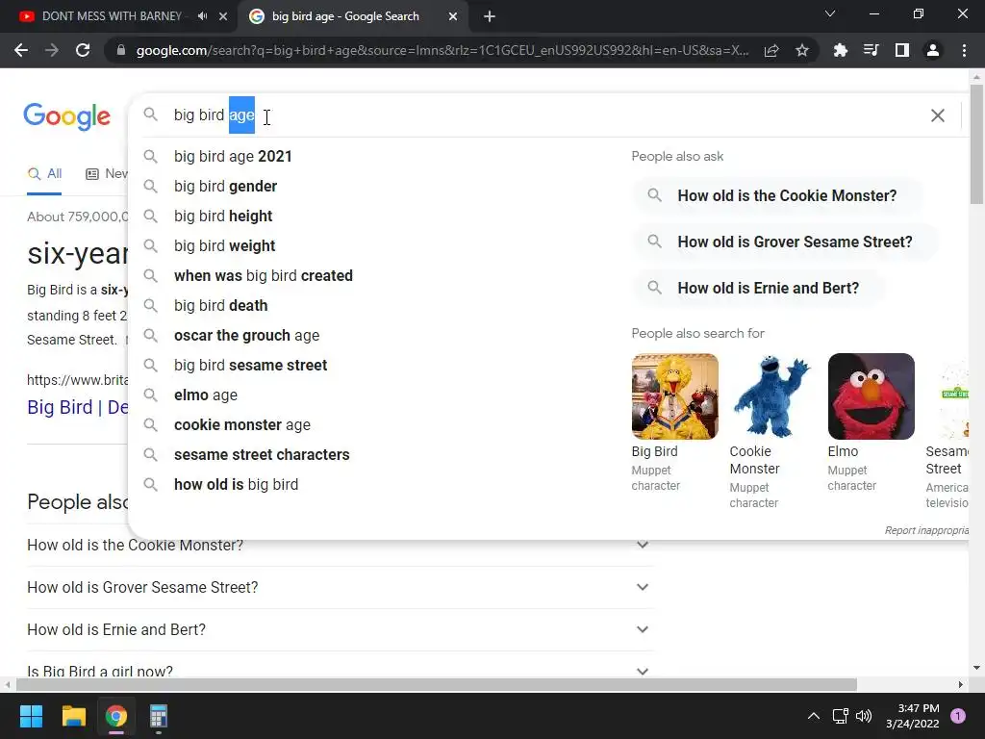
Task: Choose suggestion when was big bird created
Action: click(264, 276)
